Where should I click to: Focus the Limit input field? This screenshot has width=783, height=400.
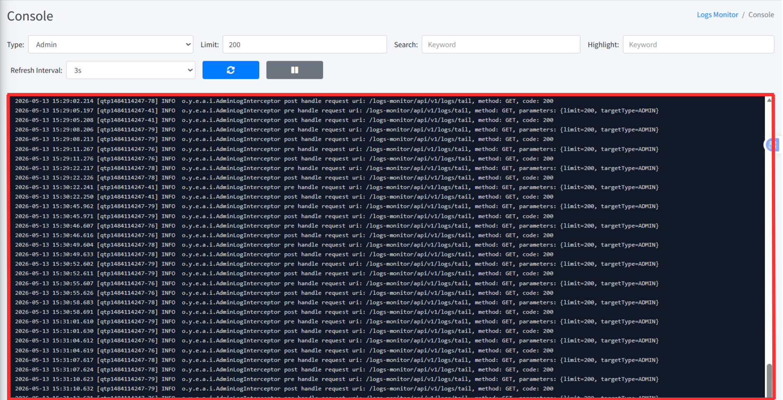click(x=305, y=45)
